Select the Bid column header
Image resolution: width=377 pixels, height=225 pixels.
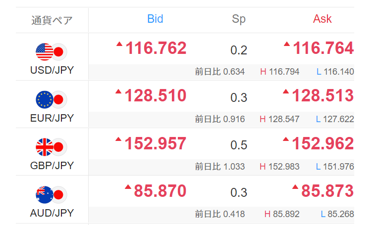155,19
